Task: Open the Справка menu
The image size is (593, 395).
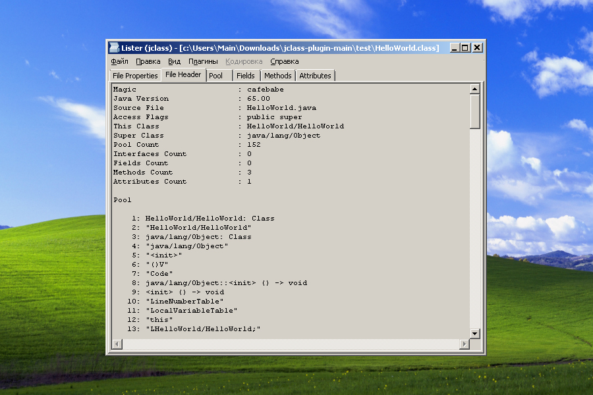Action: pos(285,61)
